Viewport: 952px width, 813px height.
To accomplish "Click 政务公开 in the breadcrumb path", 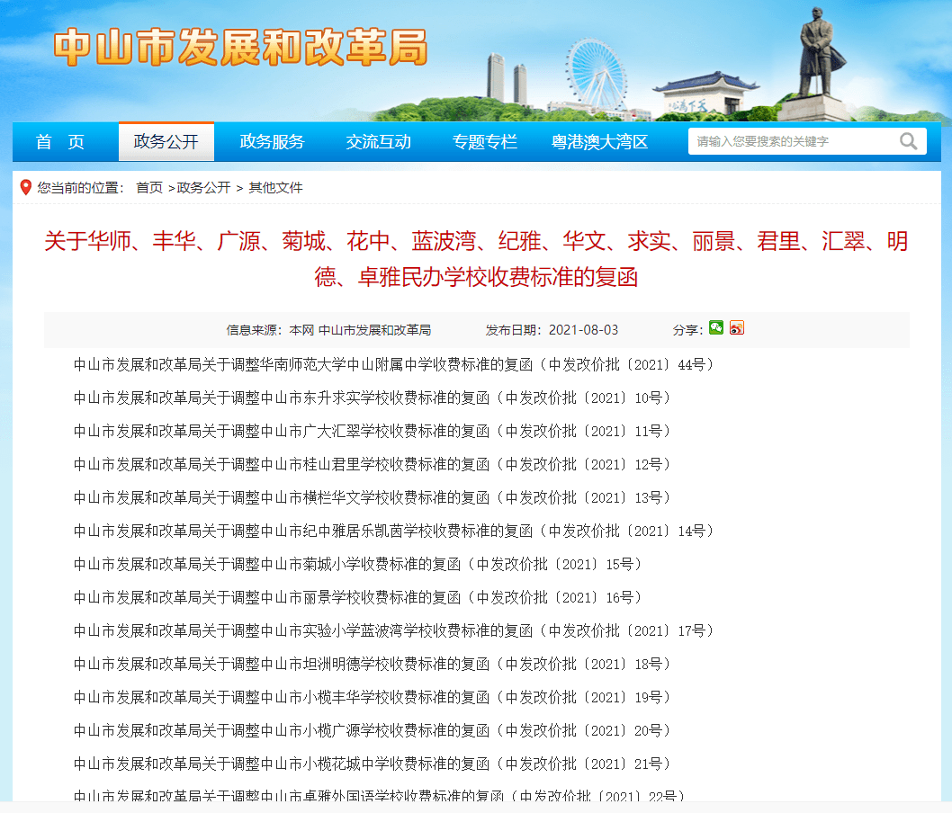I will pyautogui.click(x=203, y=188).
